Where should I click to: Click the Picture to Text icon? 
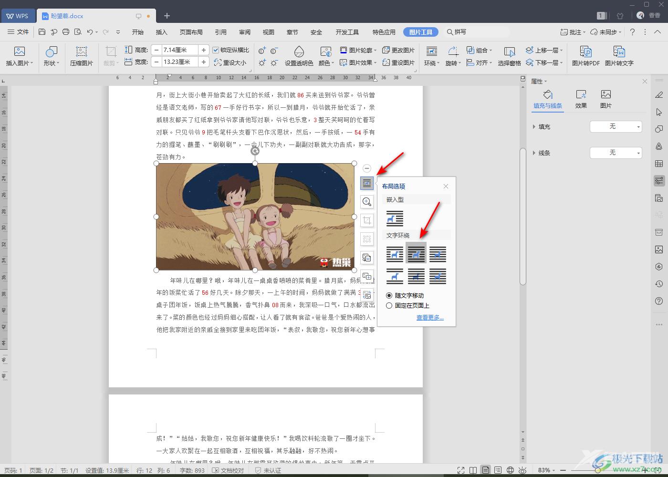tap(619, 56)
